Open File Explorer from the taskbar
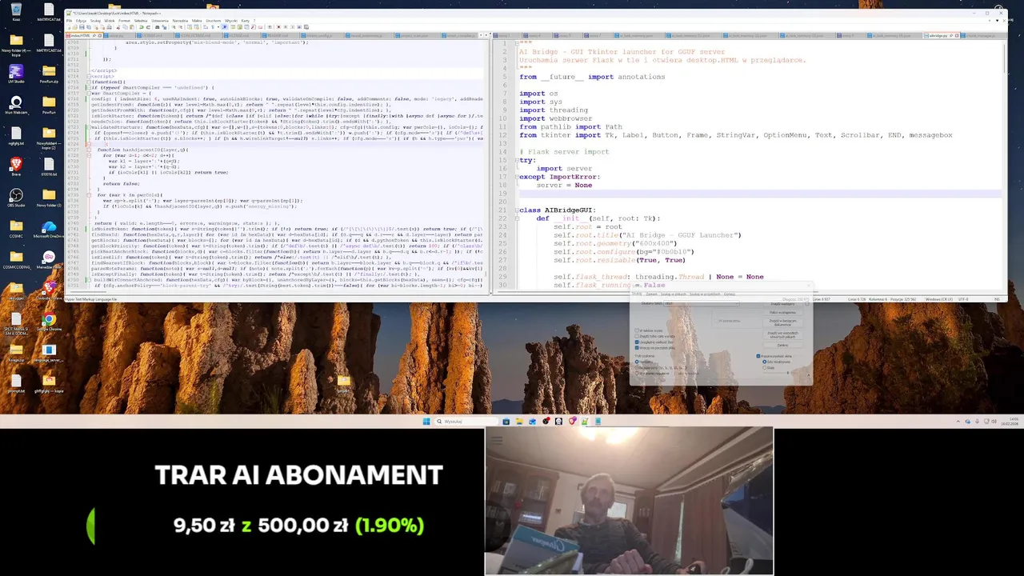This screenshot has height=576, width=1024. click(519, 421)
